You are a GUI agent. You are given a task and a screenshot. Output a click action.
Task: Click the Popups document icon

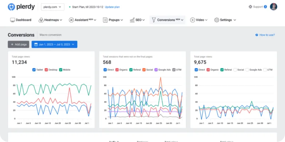[105, 20]
